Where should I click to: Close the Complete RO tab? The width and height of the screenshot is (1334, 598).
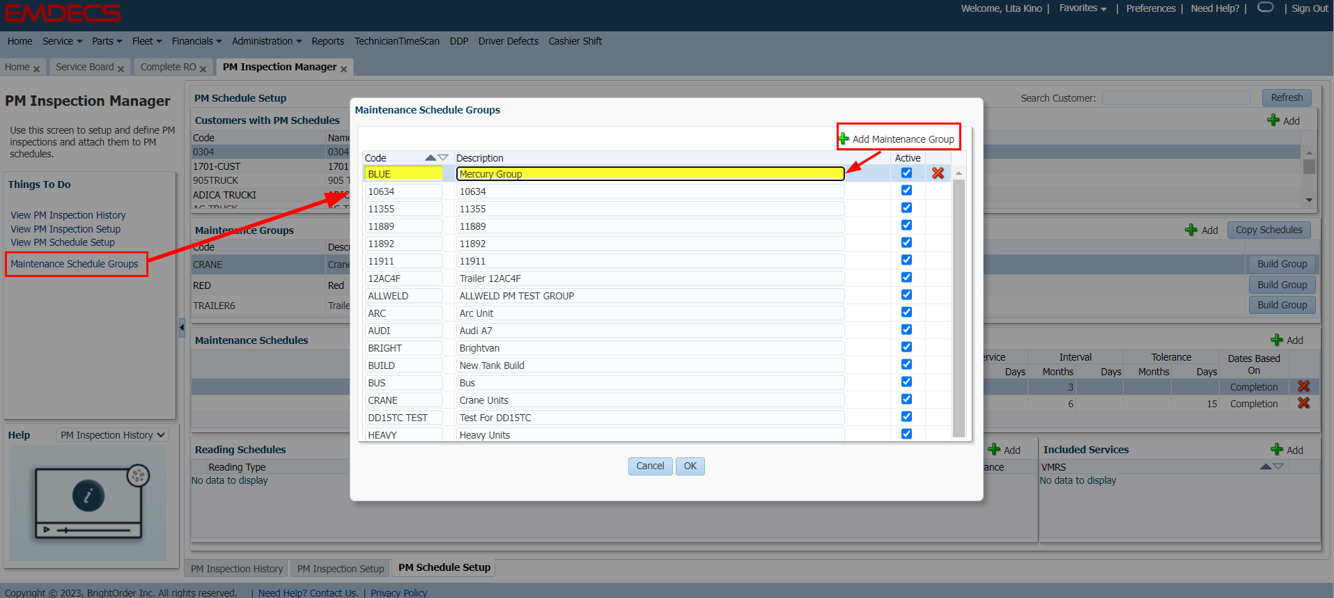[203, 69]
